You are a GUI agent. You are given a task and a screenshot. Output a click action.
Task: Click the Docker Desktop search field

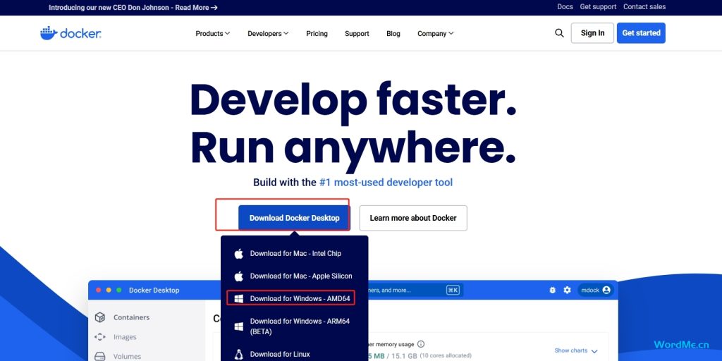tap(415, 290)
